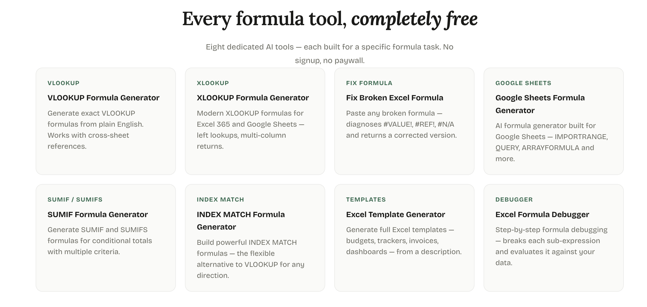Open the INDEX MATCH Formula Generator tool
This screenshot has width=647, height=307.
click(x=241, y=220)
